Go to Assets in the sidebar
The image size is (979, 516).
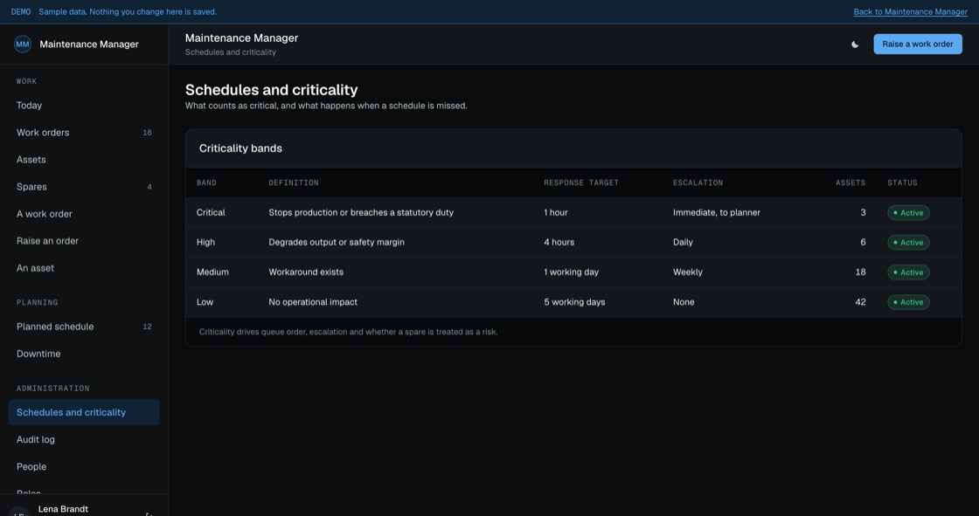84,160
